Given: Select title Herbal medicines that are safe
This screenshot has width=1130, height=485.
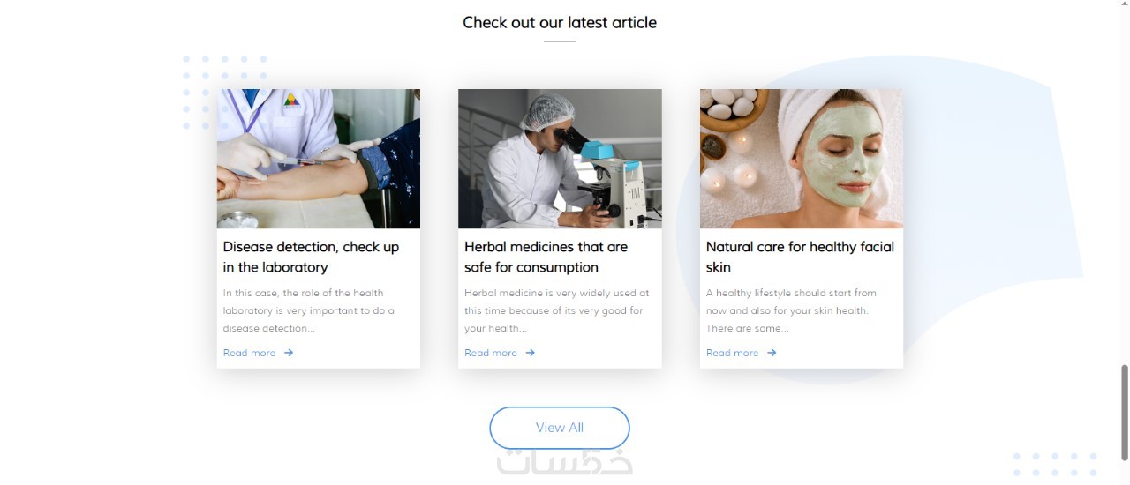Looking at the screenshot, I should pyautogui.click(x=546, y=257).
